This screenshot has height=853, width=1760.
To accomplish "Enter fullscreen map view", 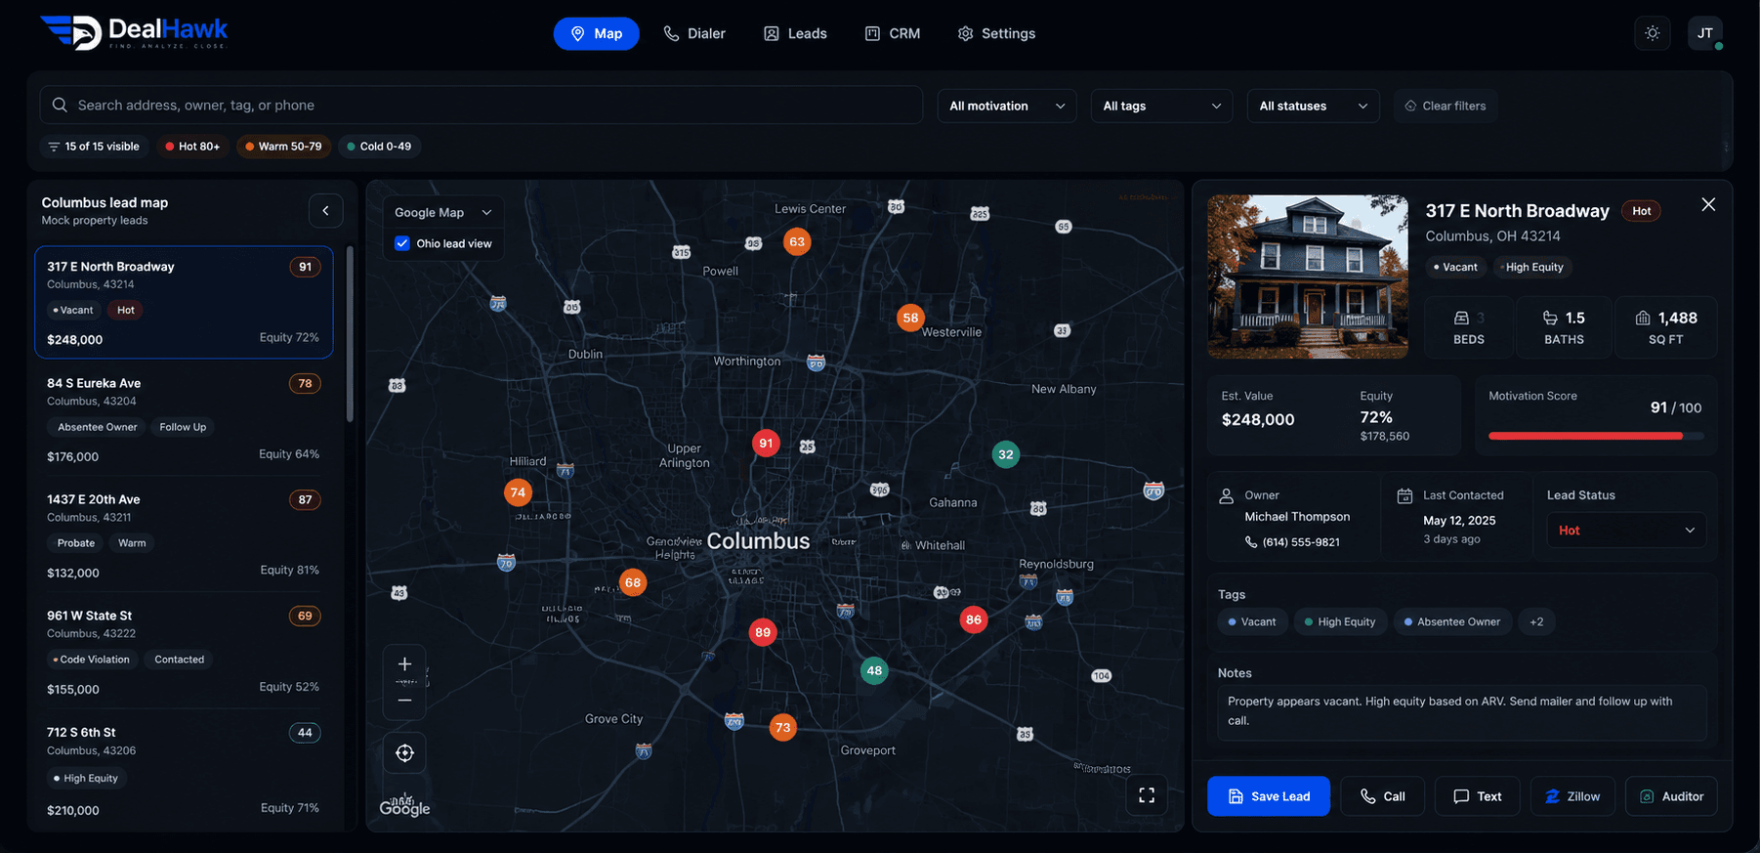I will (1147, 795).
